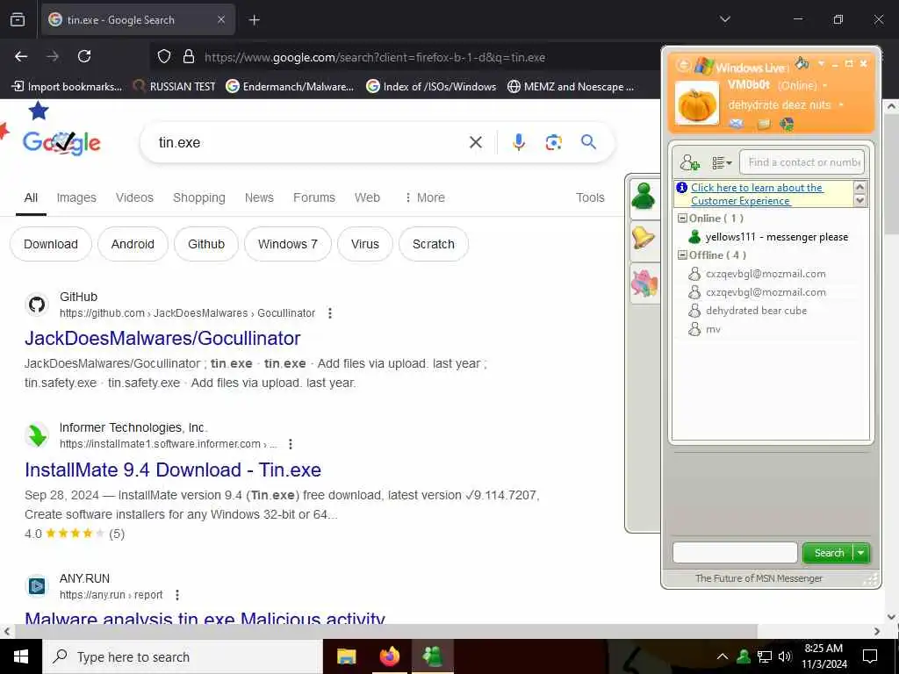This screenshot has height=674, width=899.
Task: Open the Windows Start menu
Action: click(21, 656)
